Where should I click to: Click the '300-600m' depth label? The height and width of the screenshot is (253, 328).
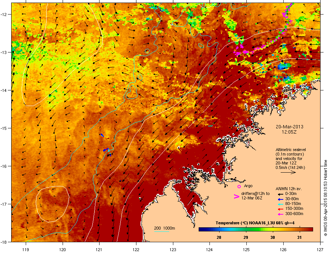point(294,214)
